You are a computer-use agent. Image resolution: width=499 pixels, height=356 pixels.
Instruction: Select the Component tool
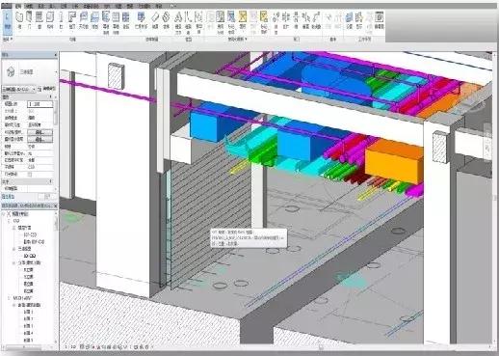pos(50,20)
